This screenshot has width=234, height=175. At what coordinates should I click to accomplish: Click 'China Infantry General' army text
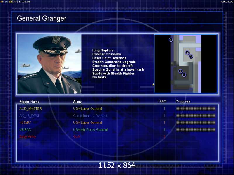click(x=90, y=116)
